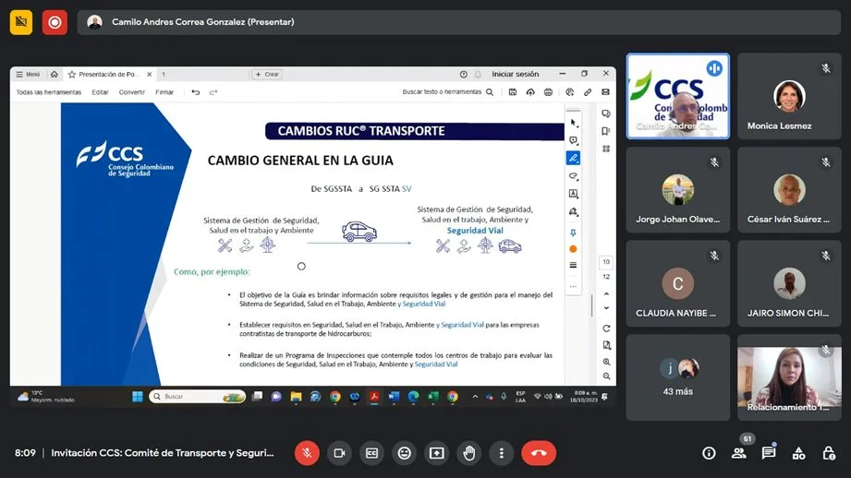This screenshot has width=851, height=478.
Task: Choose the selection arrow tool
Action: [x=574, y=123]
